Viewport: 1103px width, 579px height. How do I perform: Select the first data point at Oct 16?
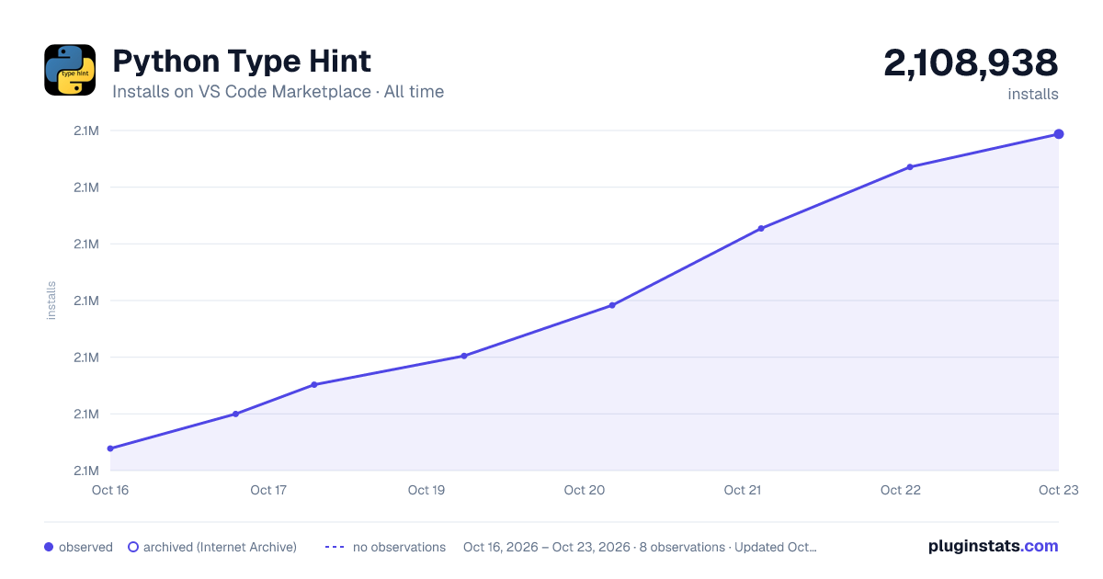(110, 448)
